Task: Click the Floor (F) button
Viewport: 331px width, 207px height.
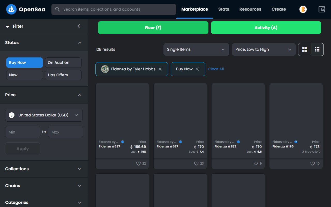Action: click(x=153, y=28)
